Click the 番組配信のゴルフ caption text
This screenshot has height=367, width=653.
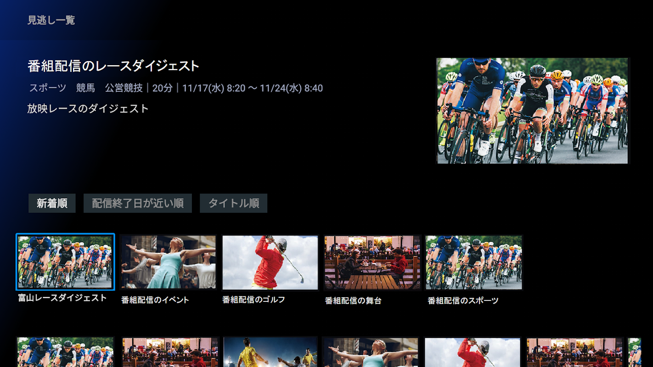click(254, 300)
